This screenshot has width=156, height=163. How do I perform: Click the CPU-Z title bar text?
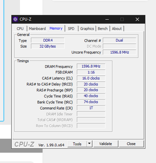26,19
